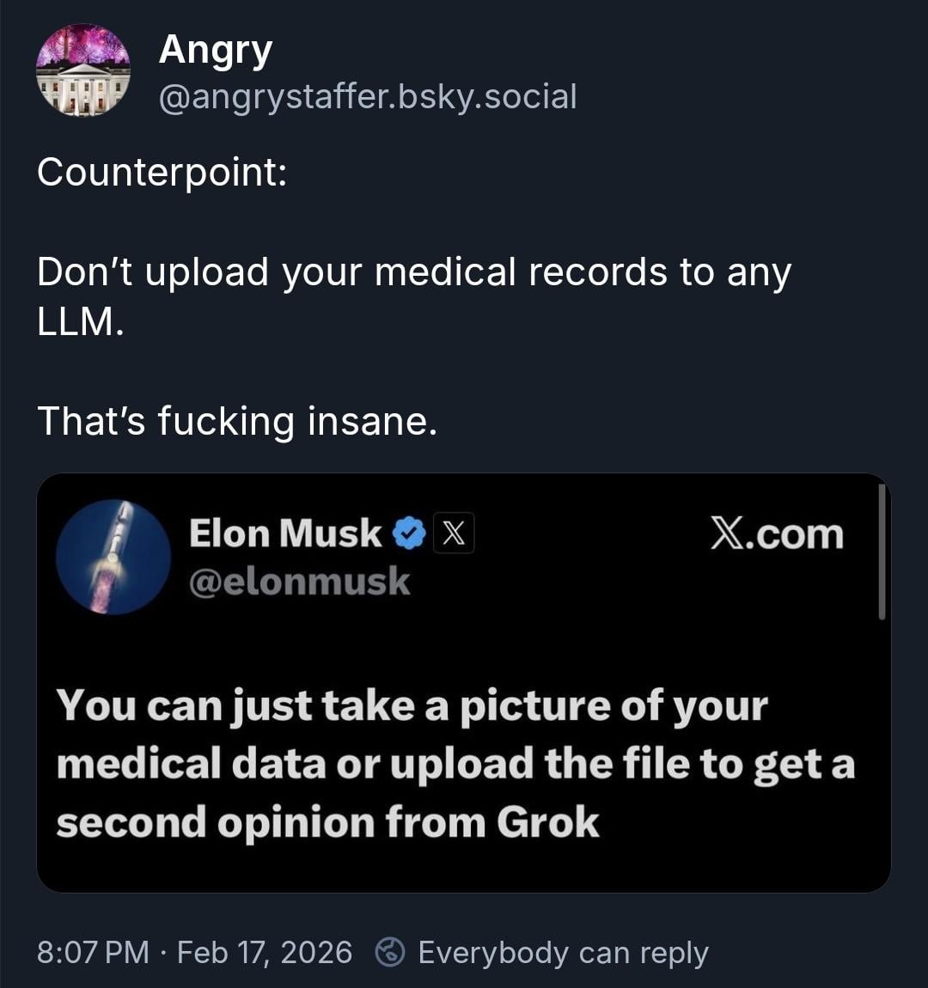
Task: Click the Feb 17, 2026 date
Action: pyautogui.click(x=264, y=952)
